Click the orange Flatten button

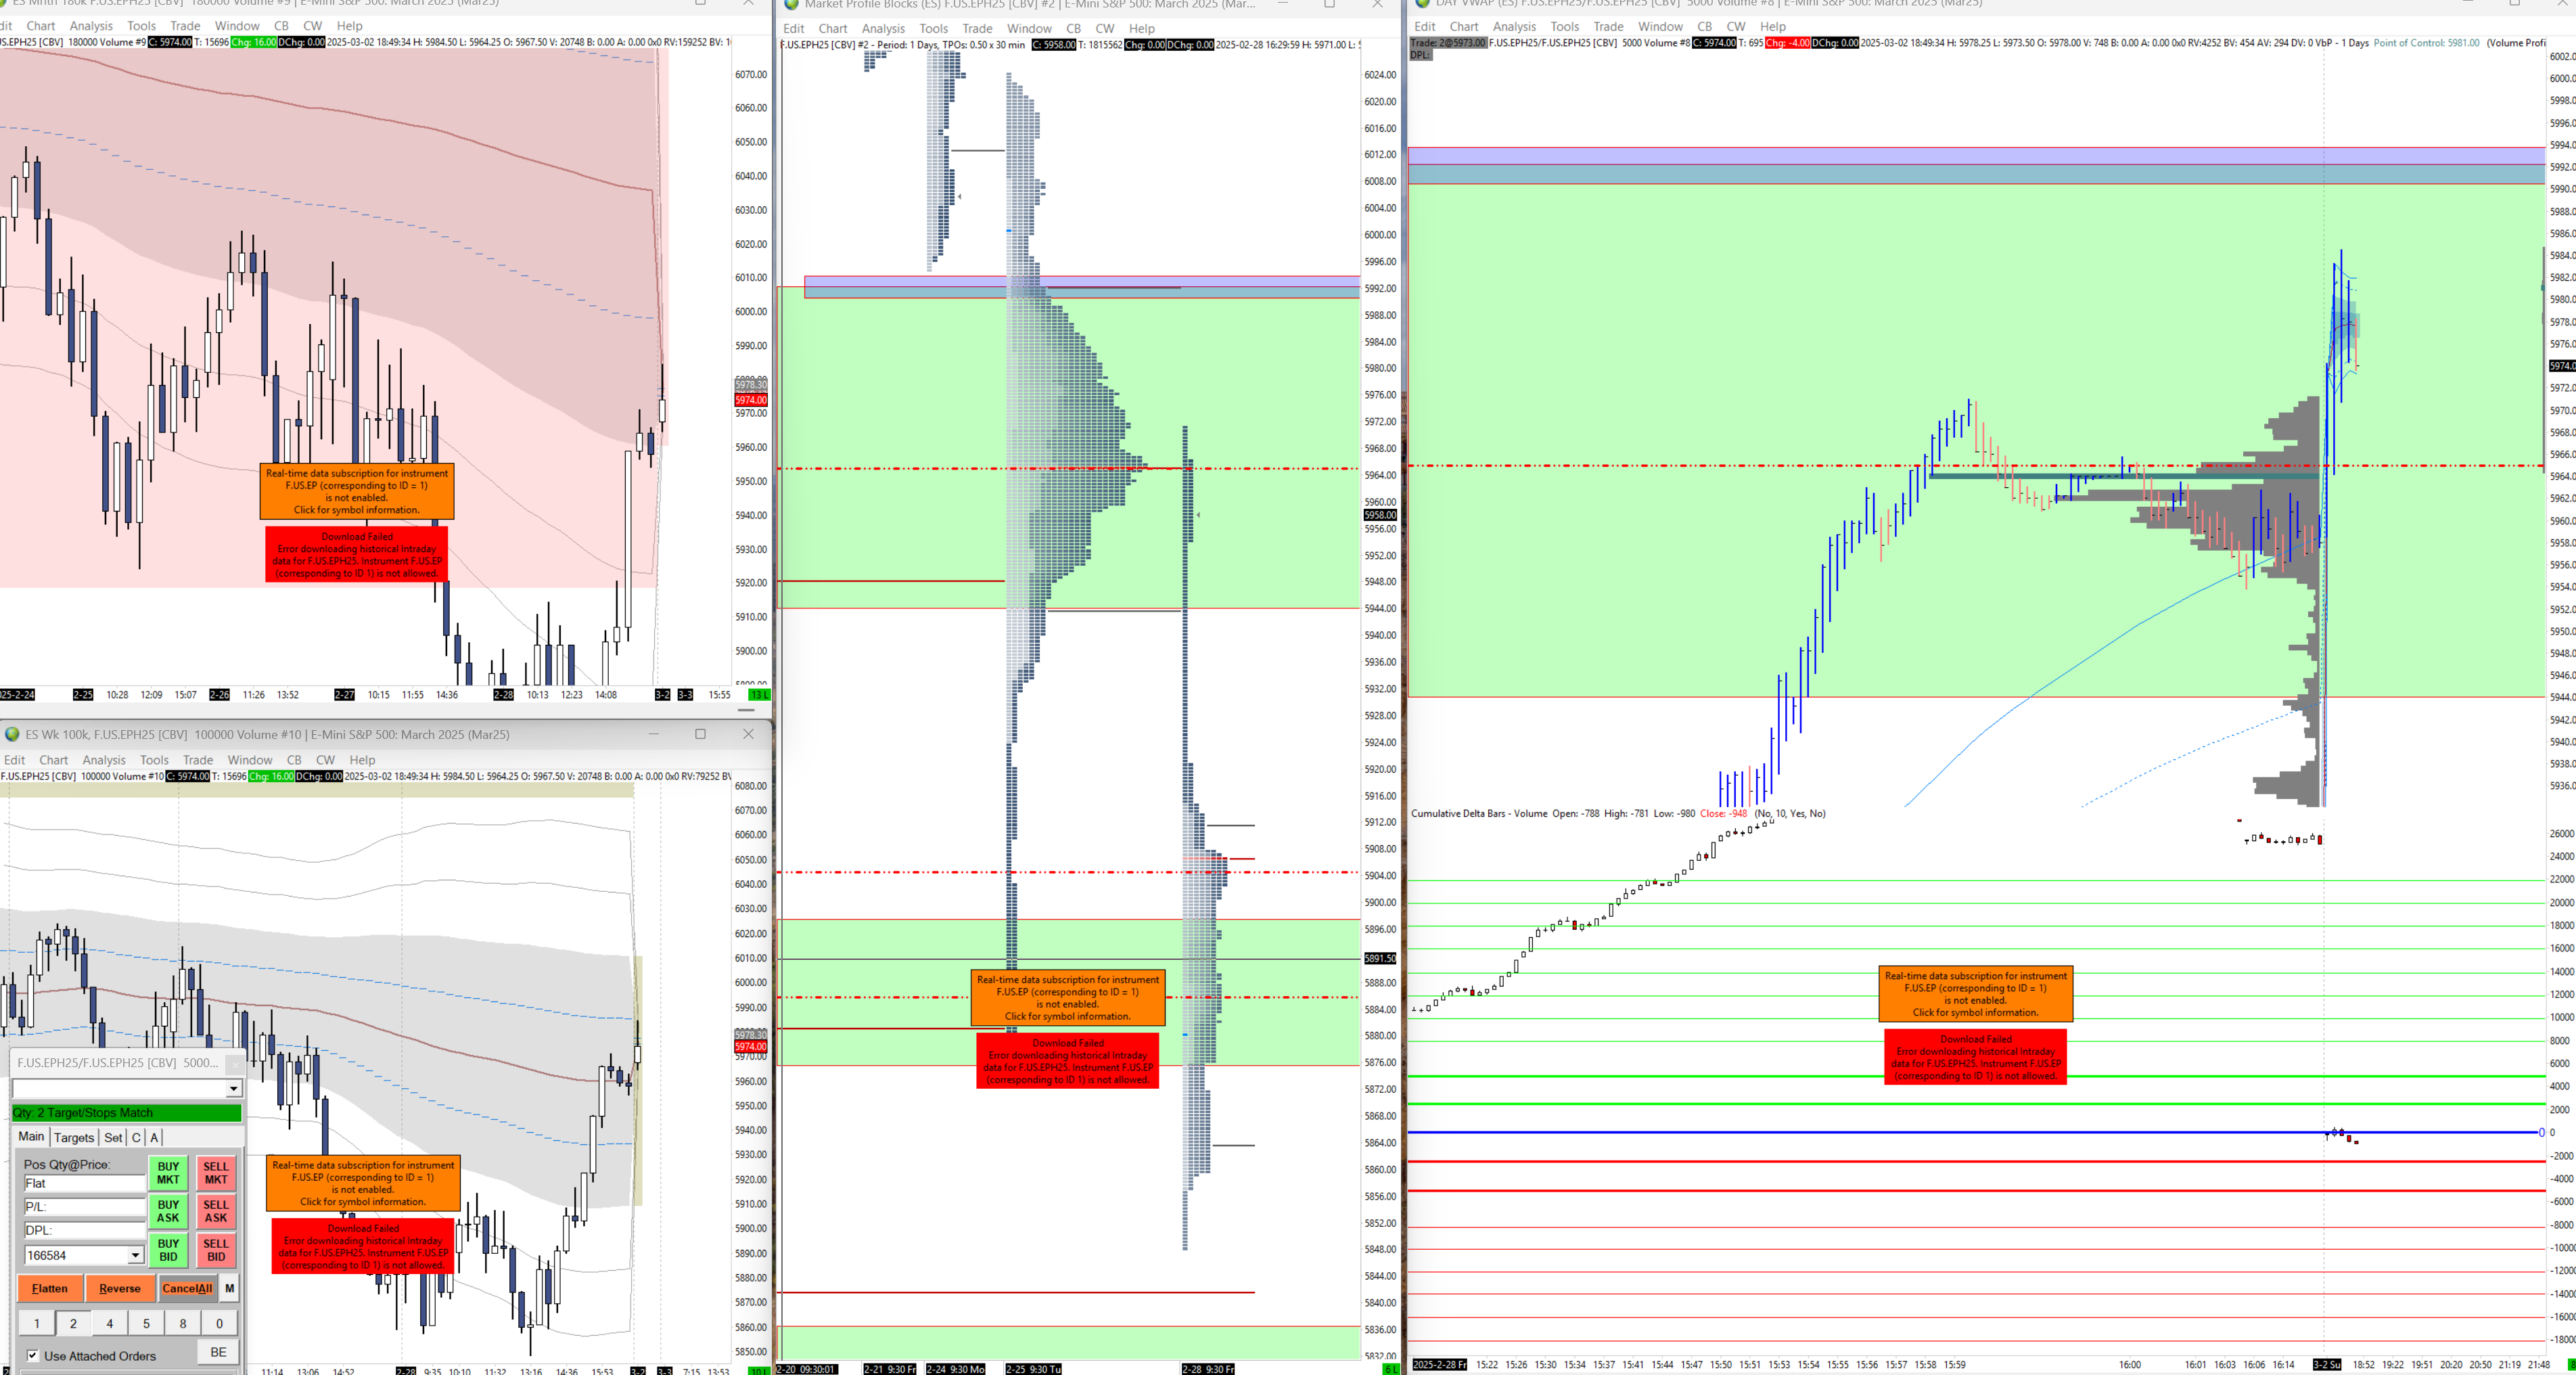pyautogui.click(x=50, y=1288)
